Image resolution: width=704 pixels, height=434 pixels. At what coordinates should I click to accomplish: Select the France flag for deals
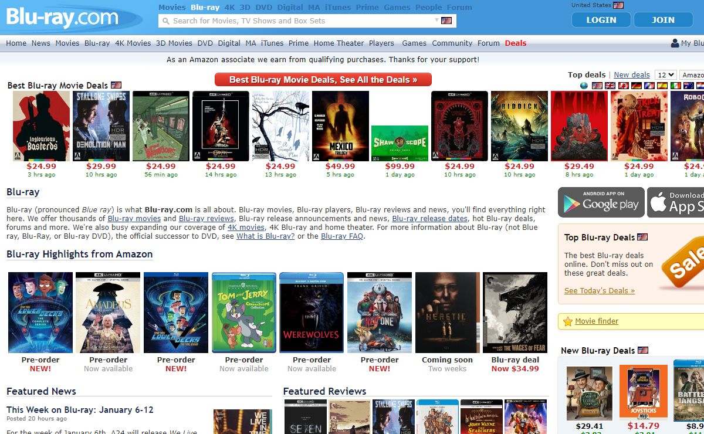tap(649, 86)
